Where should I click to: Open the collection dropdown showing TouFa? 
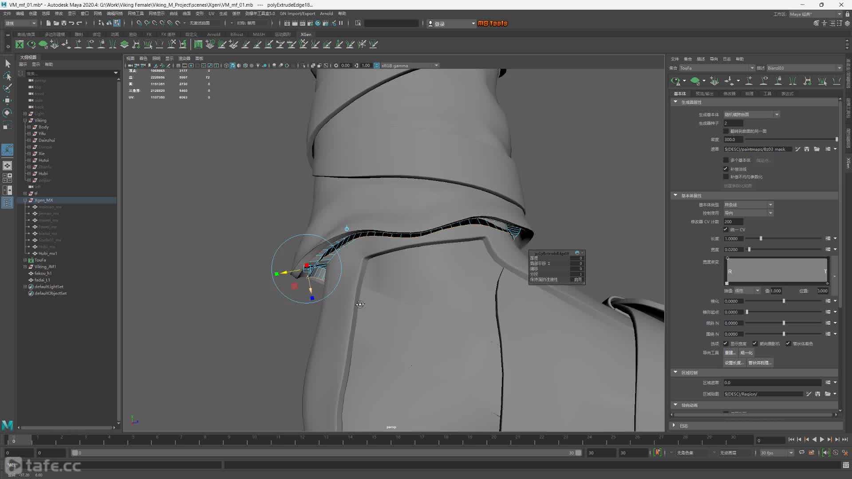(x=716, y=68)
